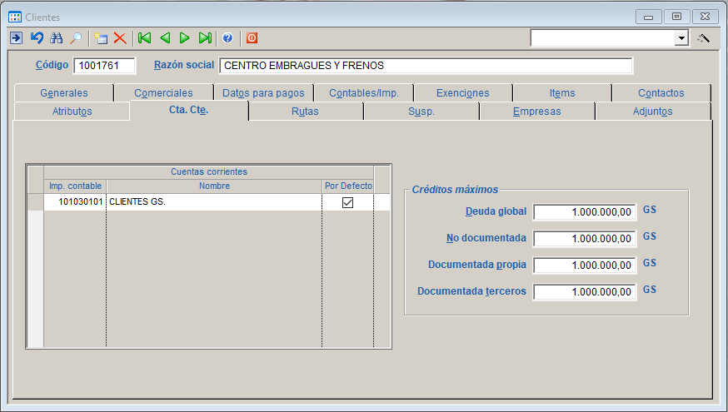Click the red power exit icon
728x412 pixels.
click(252, 38)
